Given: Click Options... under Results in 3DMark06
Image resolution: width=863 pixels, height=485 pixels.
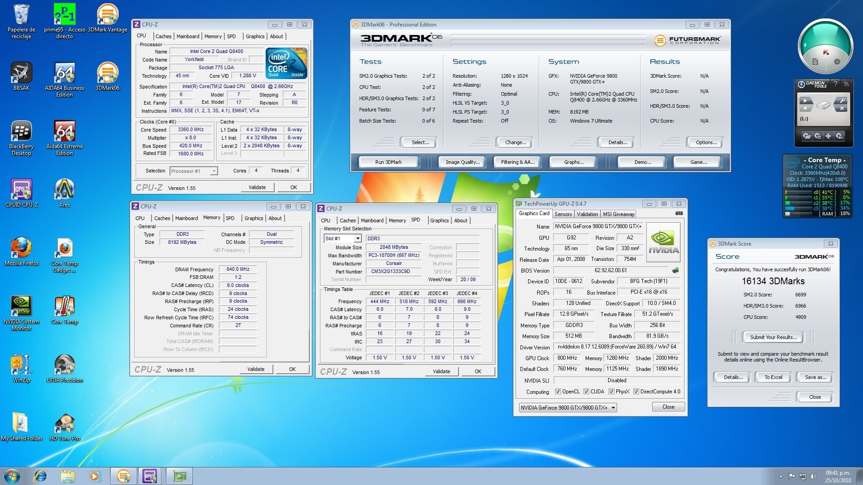Looking at the screenshot, I should click(x=706, y=142).
